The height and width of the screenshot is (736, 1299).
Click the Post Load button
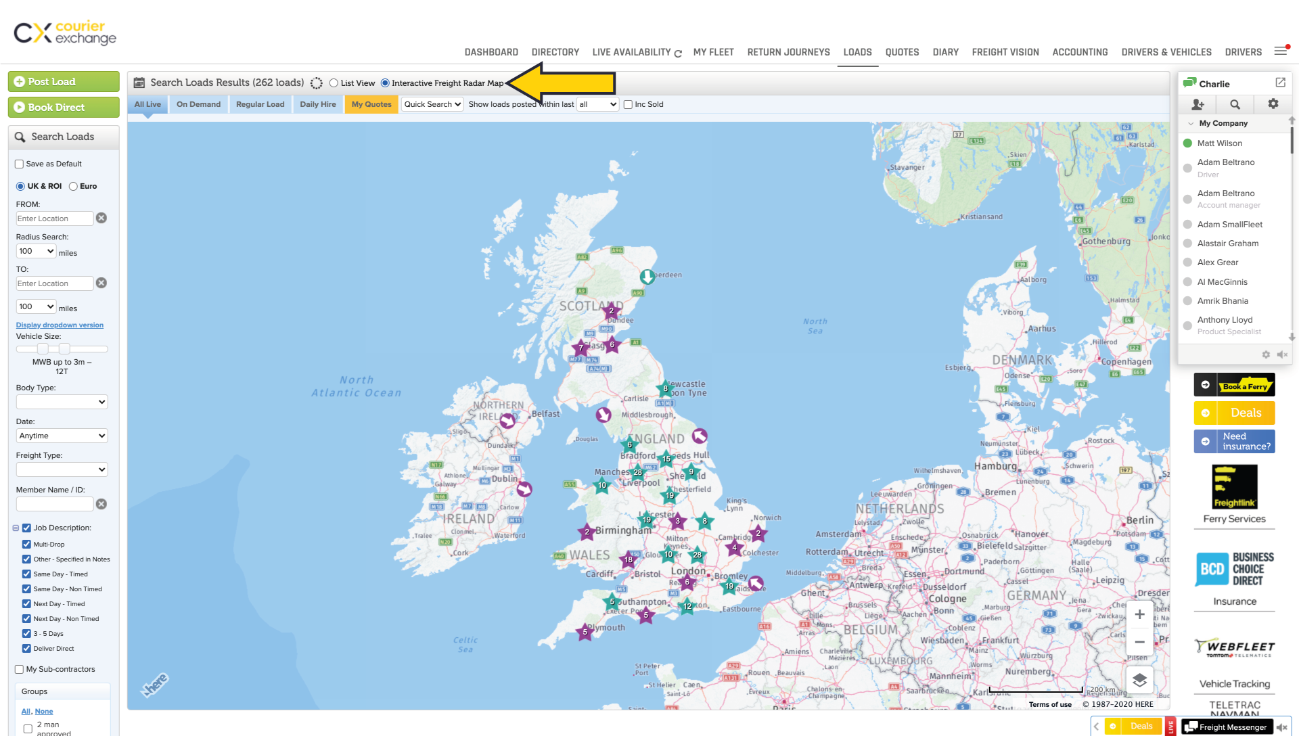tap(64, 82)
